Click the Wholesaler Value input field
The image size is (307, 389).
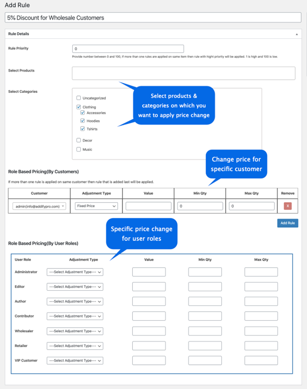click(149, 331)
